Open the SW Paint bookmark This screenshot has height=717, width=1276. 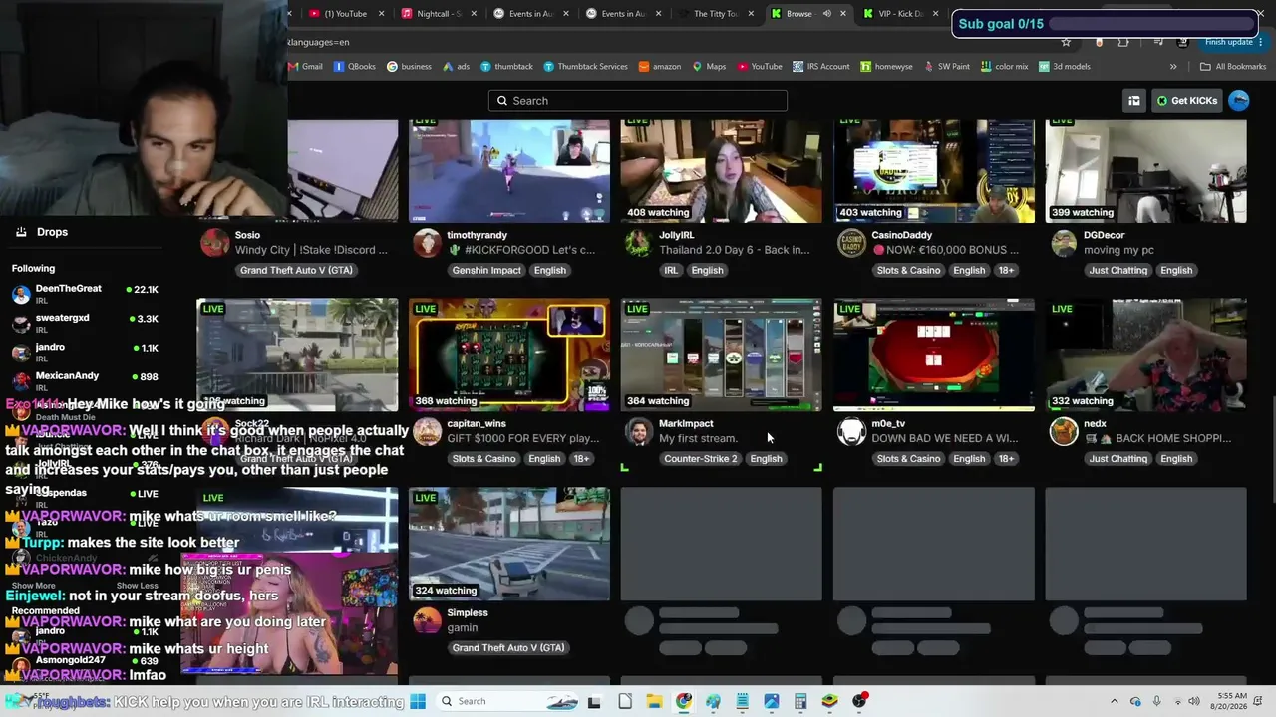[947, 67]
